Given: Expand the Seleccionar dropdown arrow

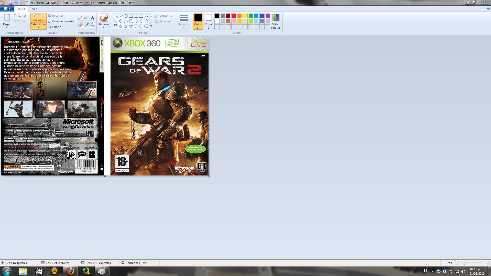Looking at the screenshot, I should coord(38,27).
